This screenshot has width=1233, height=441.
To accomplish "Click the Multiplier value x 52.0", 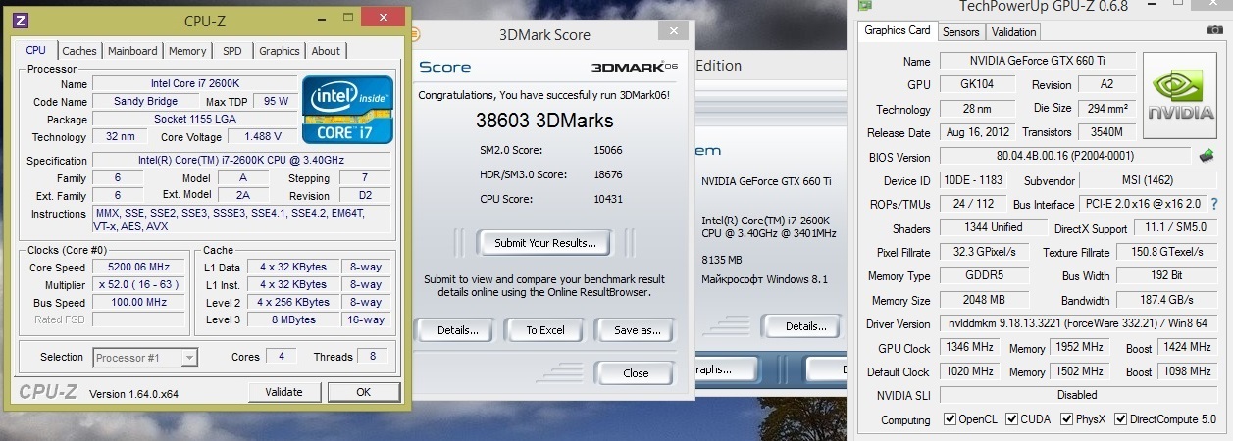I will pos(139,285).
